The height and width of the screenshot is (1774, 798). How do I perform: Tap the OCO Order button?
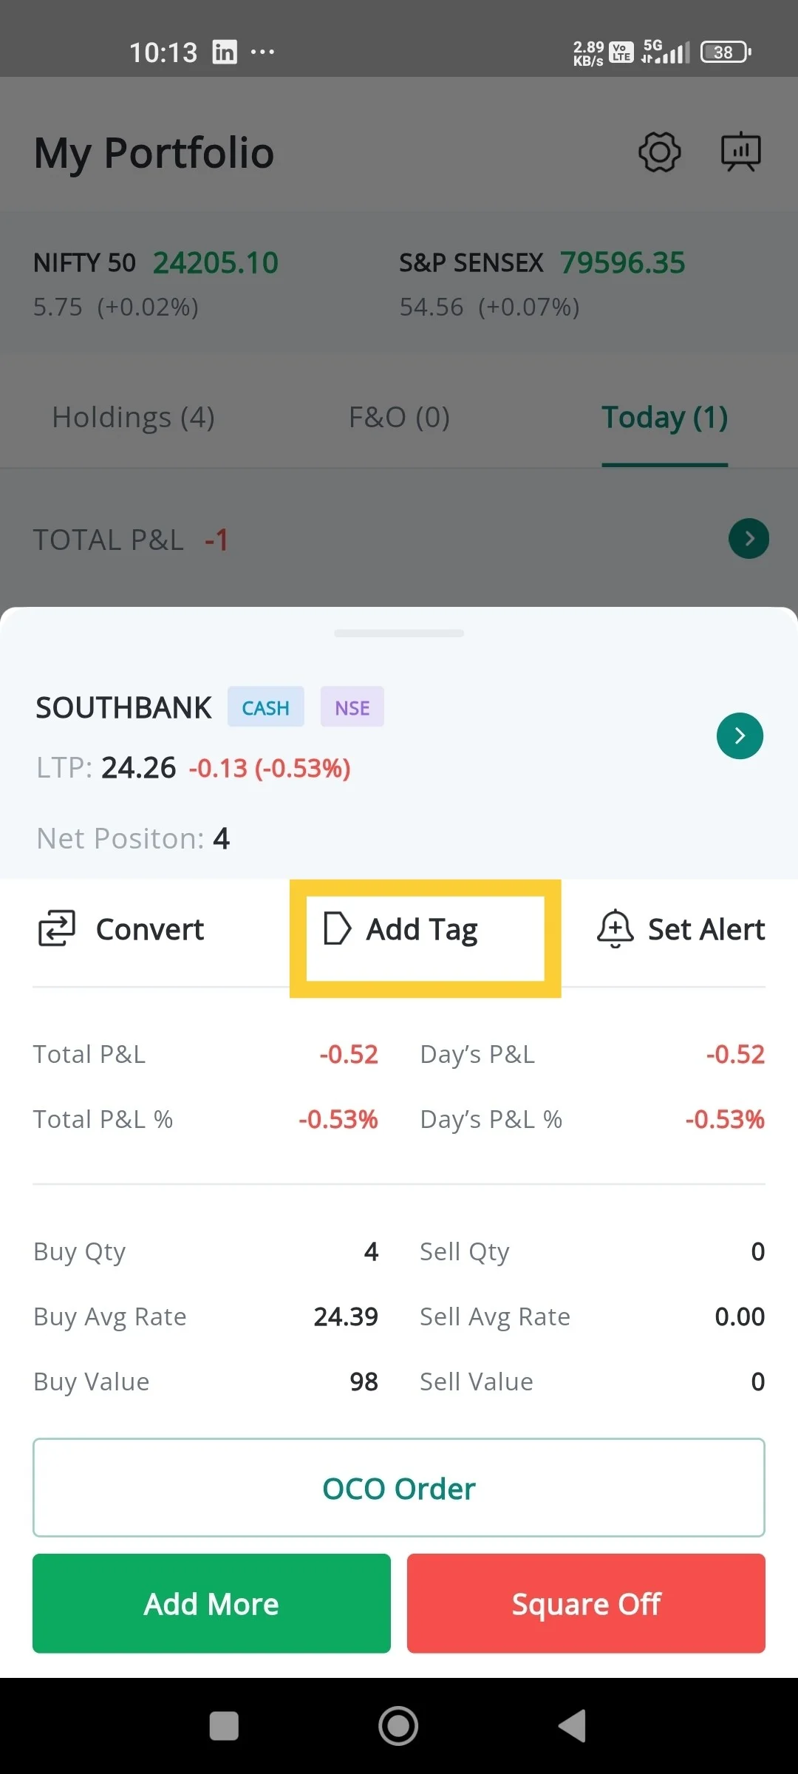[399, 1488]
